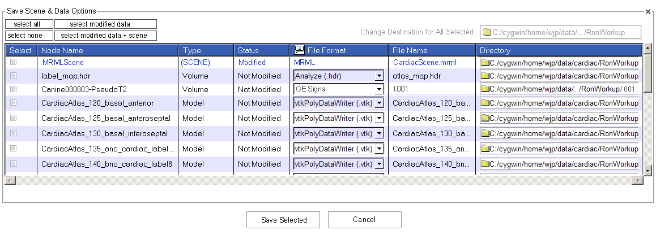Click the Status column header
Screen dimensions: 656x239
(x=248, y=50)
